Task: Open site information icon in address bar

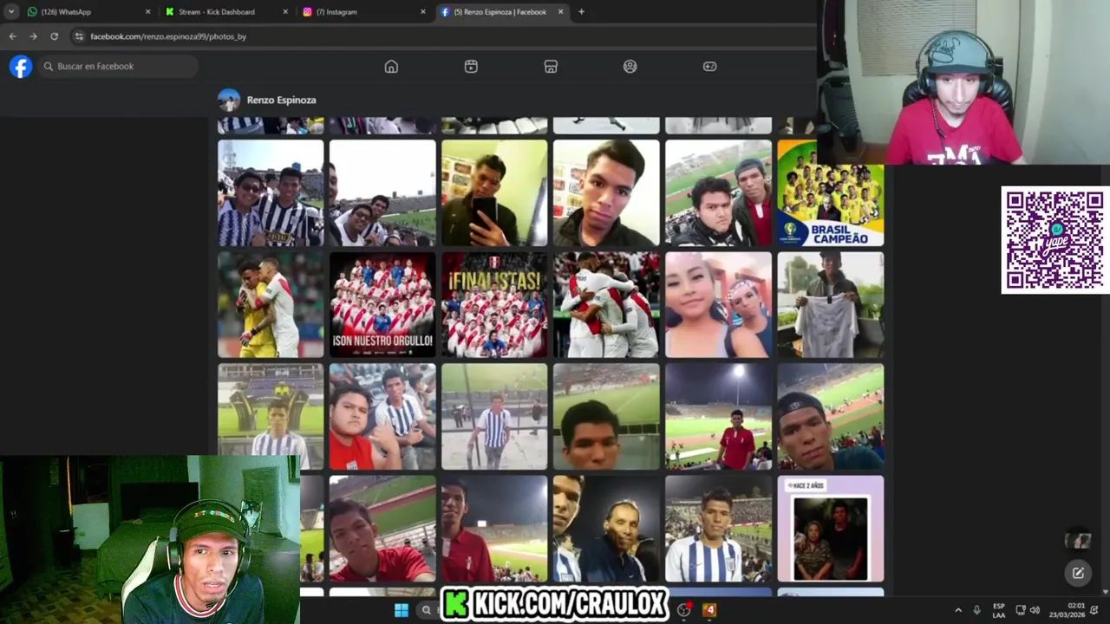Action: coord(79,36)
